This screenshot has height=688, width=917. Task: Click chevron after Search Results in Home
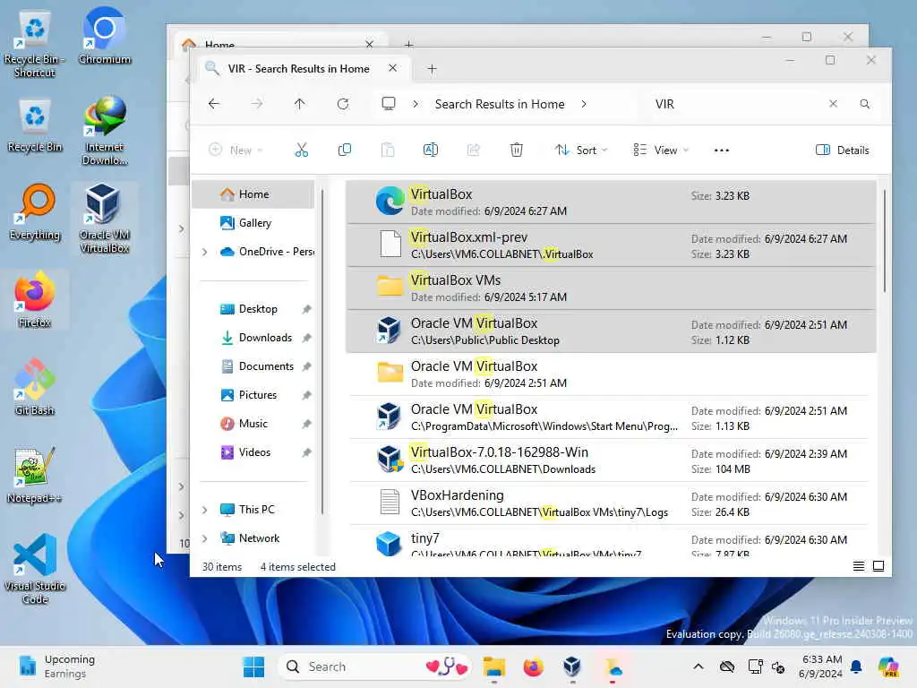point(584,104)
